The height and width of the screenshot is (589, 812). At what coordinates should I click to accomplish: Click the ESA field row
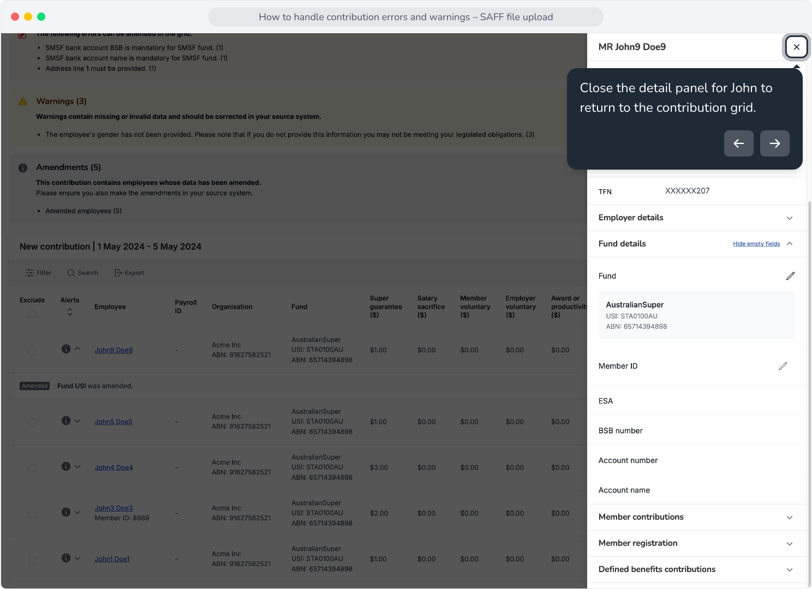[697, 401]
